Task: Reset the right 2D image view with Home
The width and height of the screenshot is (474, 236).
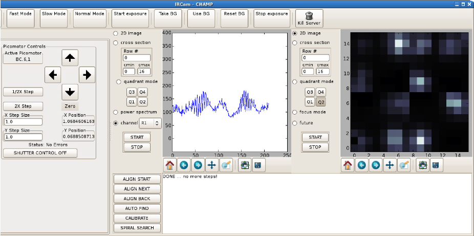Action: pyautogui.click(x=348, y=165)
